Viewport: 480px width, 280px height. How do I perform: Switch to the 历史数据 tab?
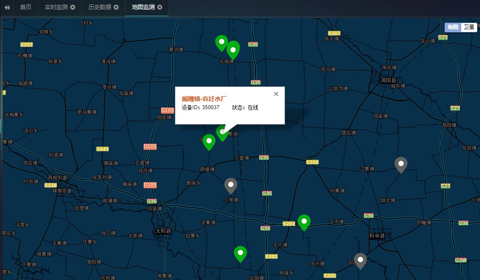pyautogui.click(x=99, y=7)
